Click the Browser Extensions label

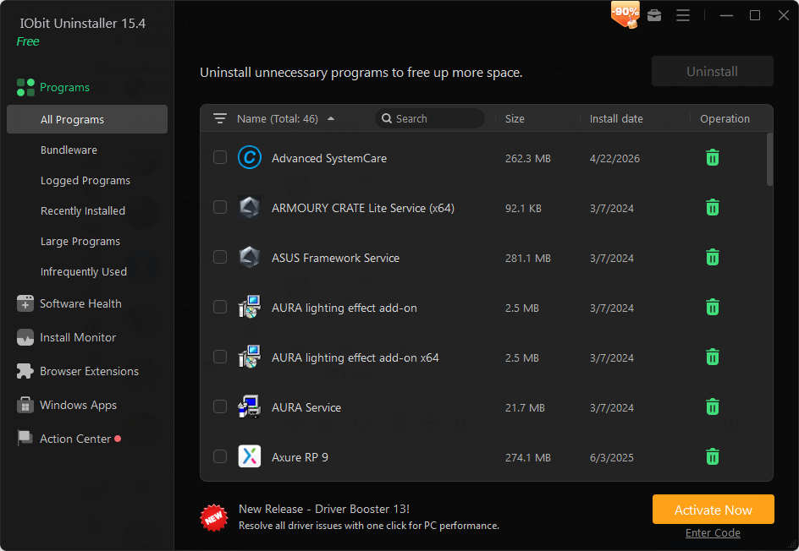89,371
